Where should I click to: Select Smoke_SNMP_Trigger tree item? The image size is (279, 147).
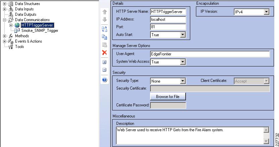click(40, 31)
